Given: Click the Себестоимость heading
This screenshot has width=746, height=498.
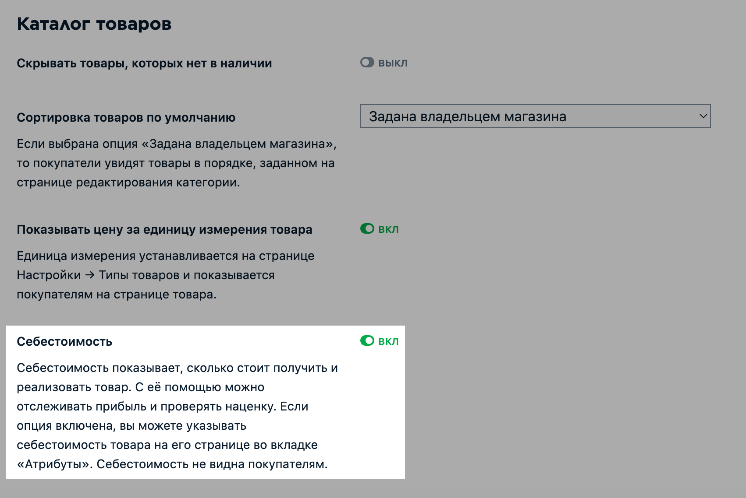Looking at the screenshot, I should [64, 342].
